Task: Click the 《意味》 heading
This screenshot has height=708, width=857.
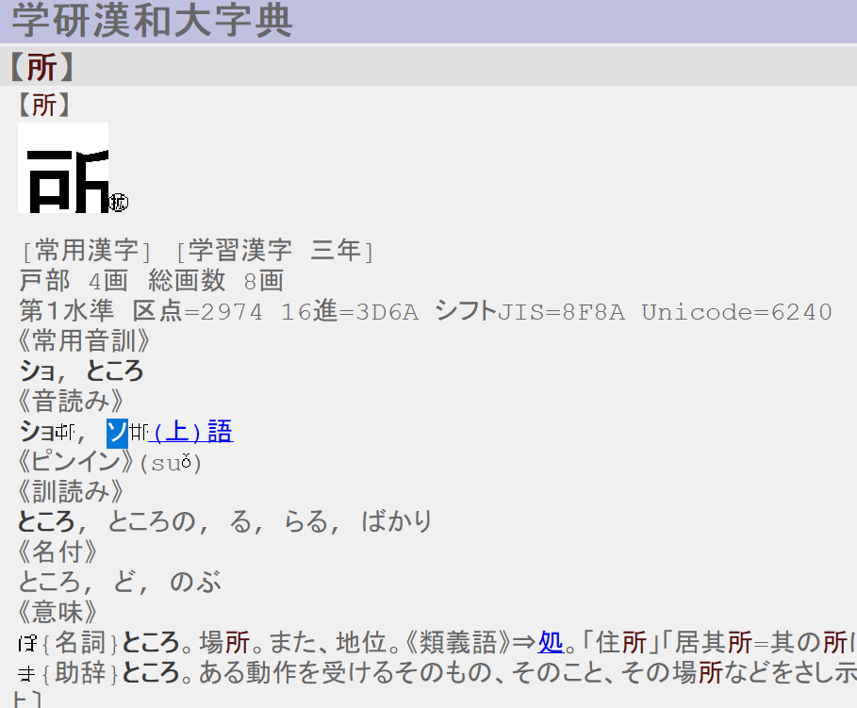Action: [58, 612]
